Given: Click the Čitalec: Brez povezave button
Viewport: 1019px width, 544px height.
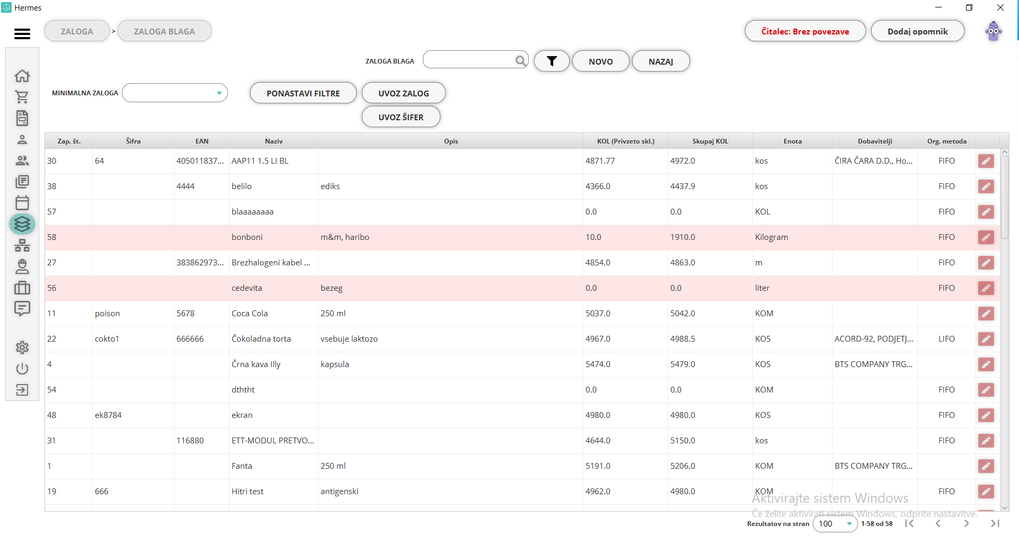Looking at the screenshot, I should click(x=805, y=31).
